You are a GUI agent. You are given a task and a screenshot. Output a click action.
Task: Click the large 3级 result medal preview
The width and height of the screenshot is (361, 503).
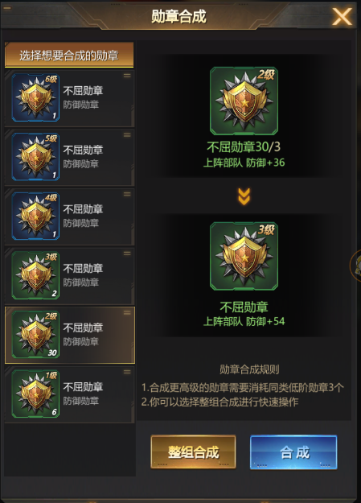pyautogui.click(x=244, y=256)
